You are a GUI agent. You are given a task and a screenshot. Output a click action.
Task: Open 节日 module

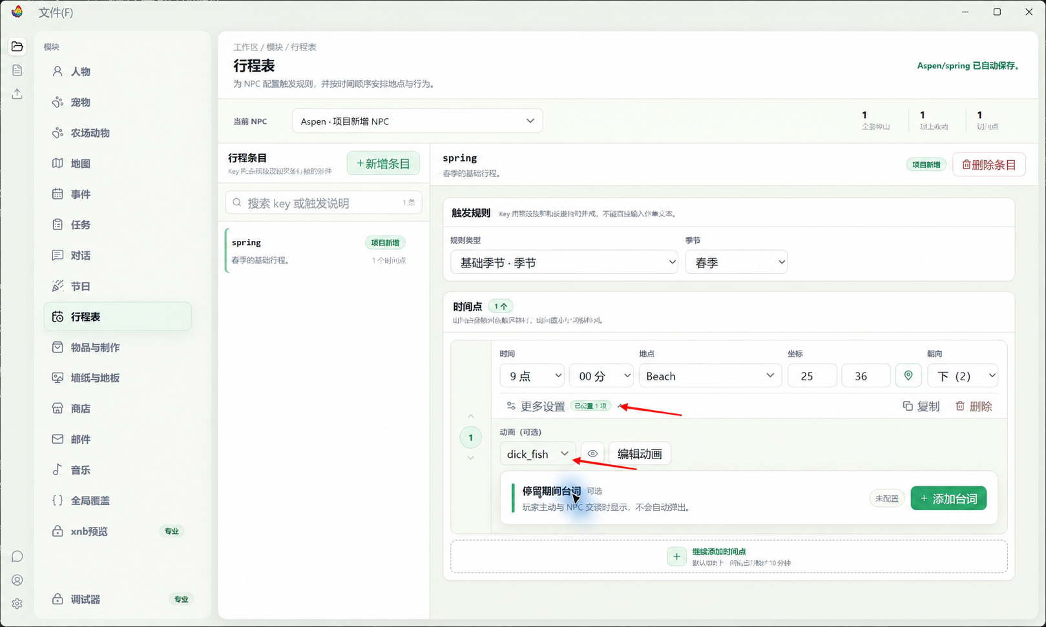[118, 286]
